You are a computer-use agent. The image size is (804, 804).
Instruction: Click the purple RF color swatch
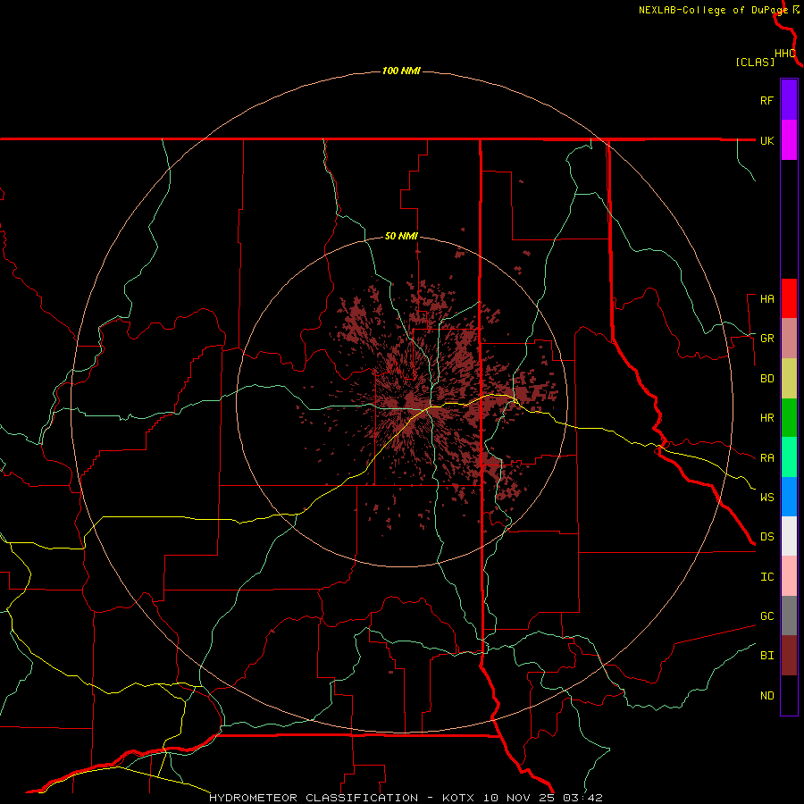pos(789,100)
